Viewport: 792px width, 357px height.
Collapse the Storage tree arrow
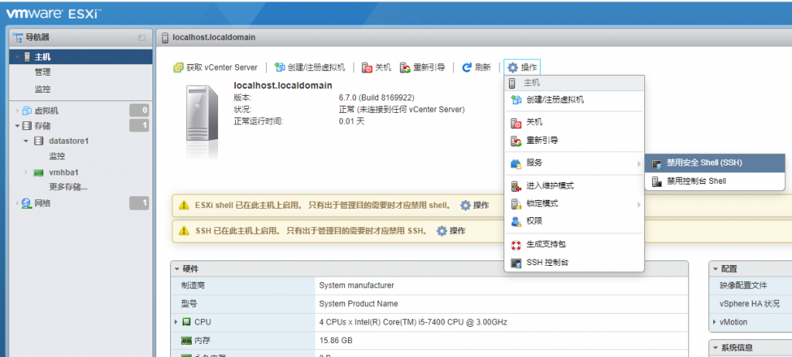point(17,126)
